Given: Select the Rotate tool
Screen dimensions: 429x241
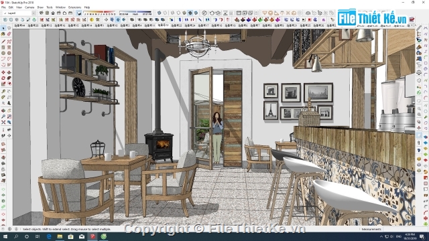Looking at the screenshot, I should click(x=3, y=78).
